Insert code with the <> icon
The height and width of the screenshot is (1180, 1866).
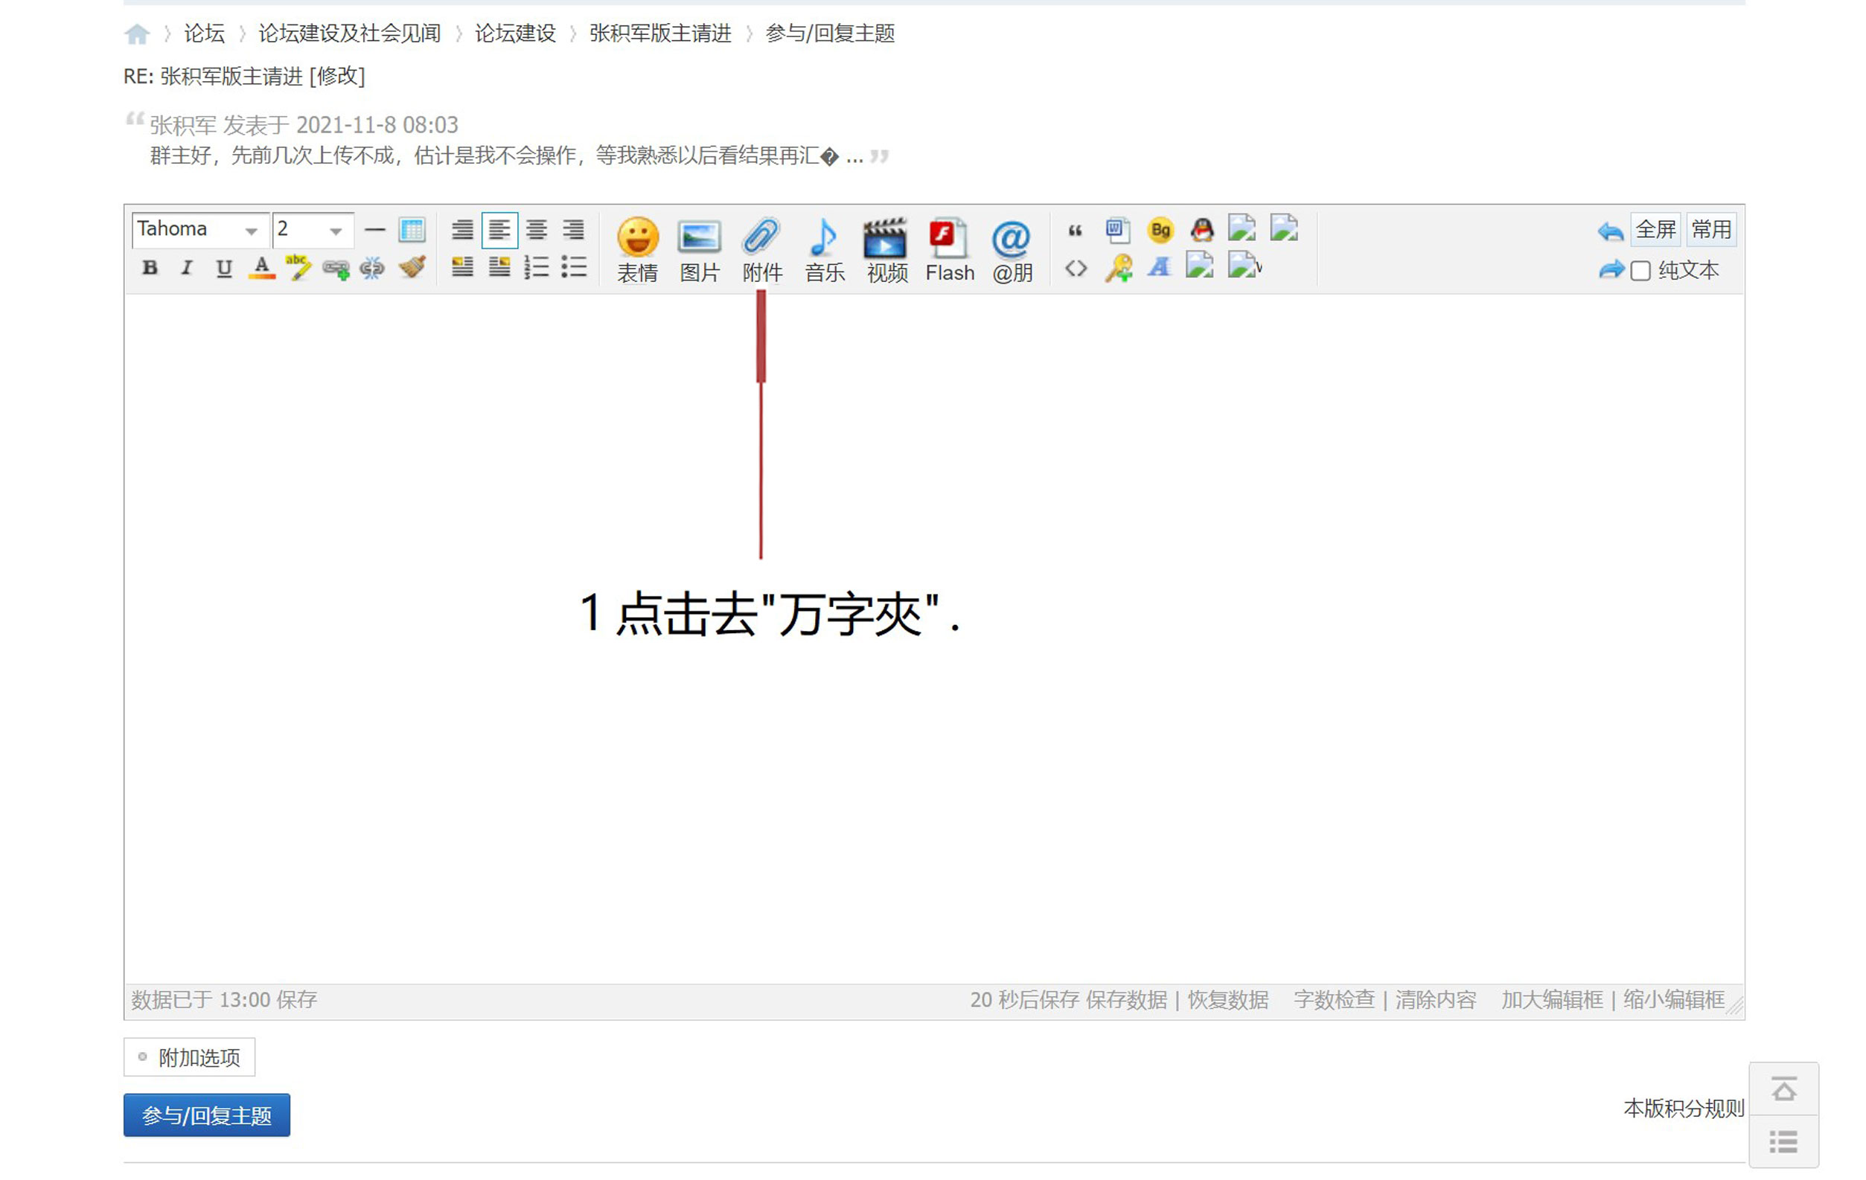coord(1076,268)
